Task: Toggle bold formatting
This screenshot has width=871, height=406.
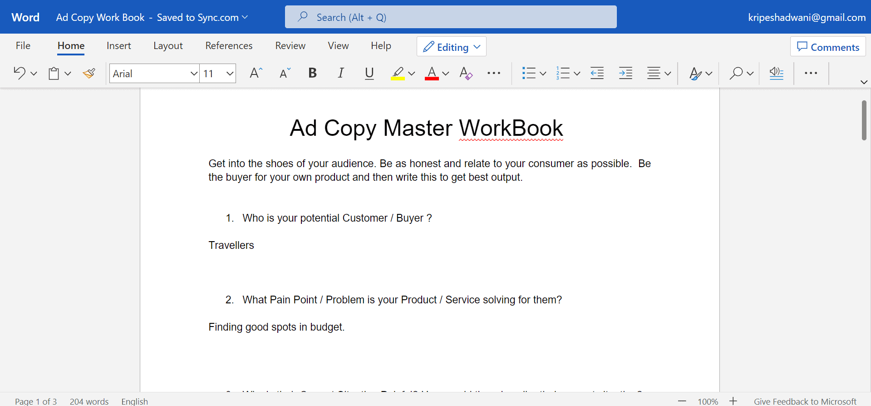Action: tap(312, 73)
